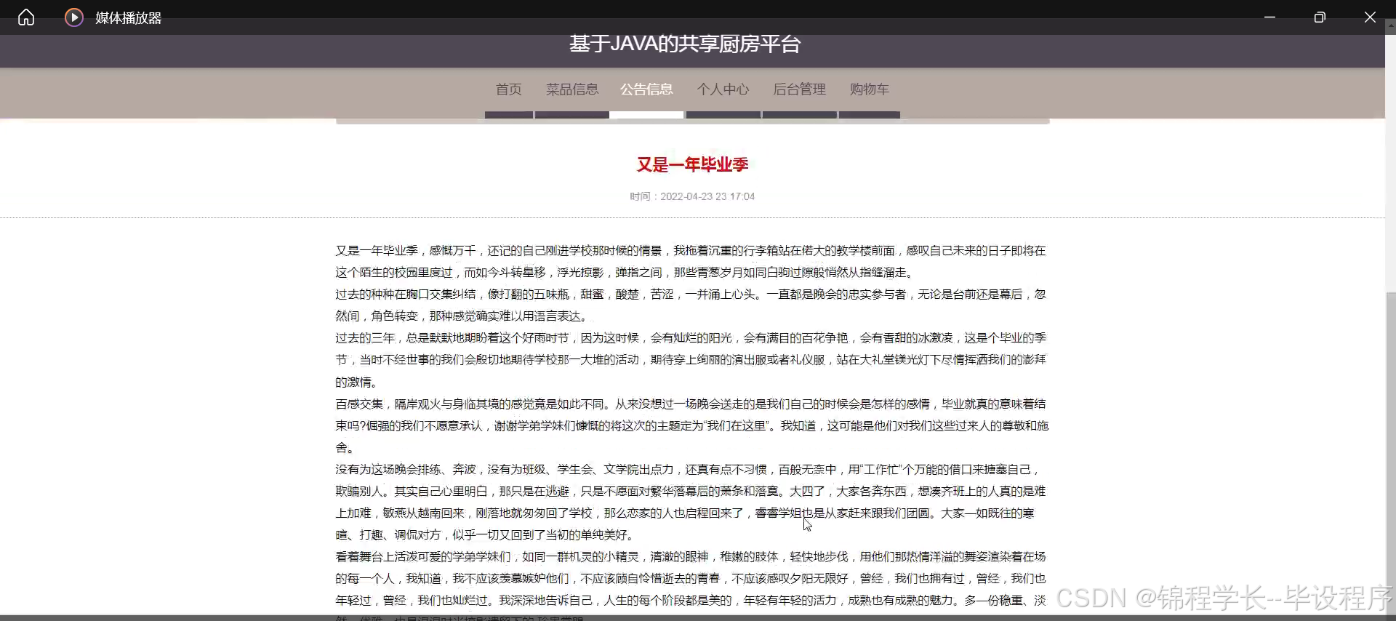Click the media player title 媒体播放器
This screenshot has width=1396, height=621.
click(128, 18)
